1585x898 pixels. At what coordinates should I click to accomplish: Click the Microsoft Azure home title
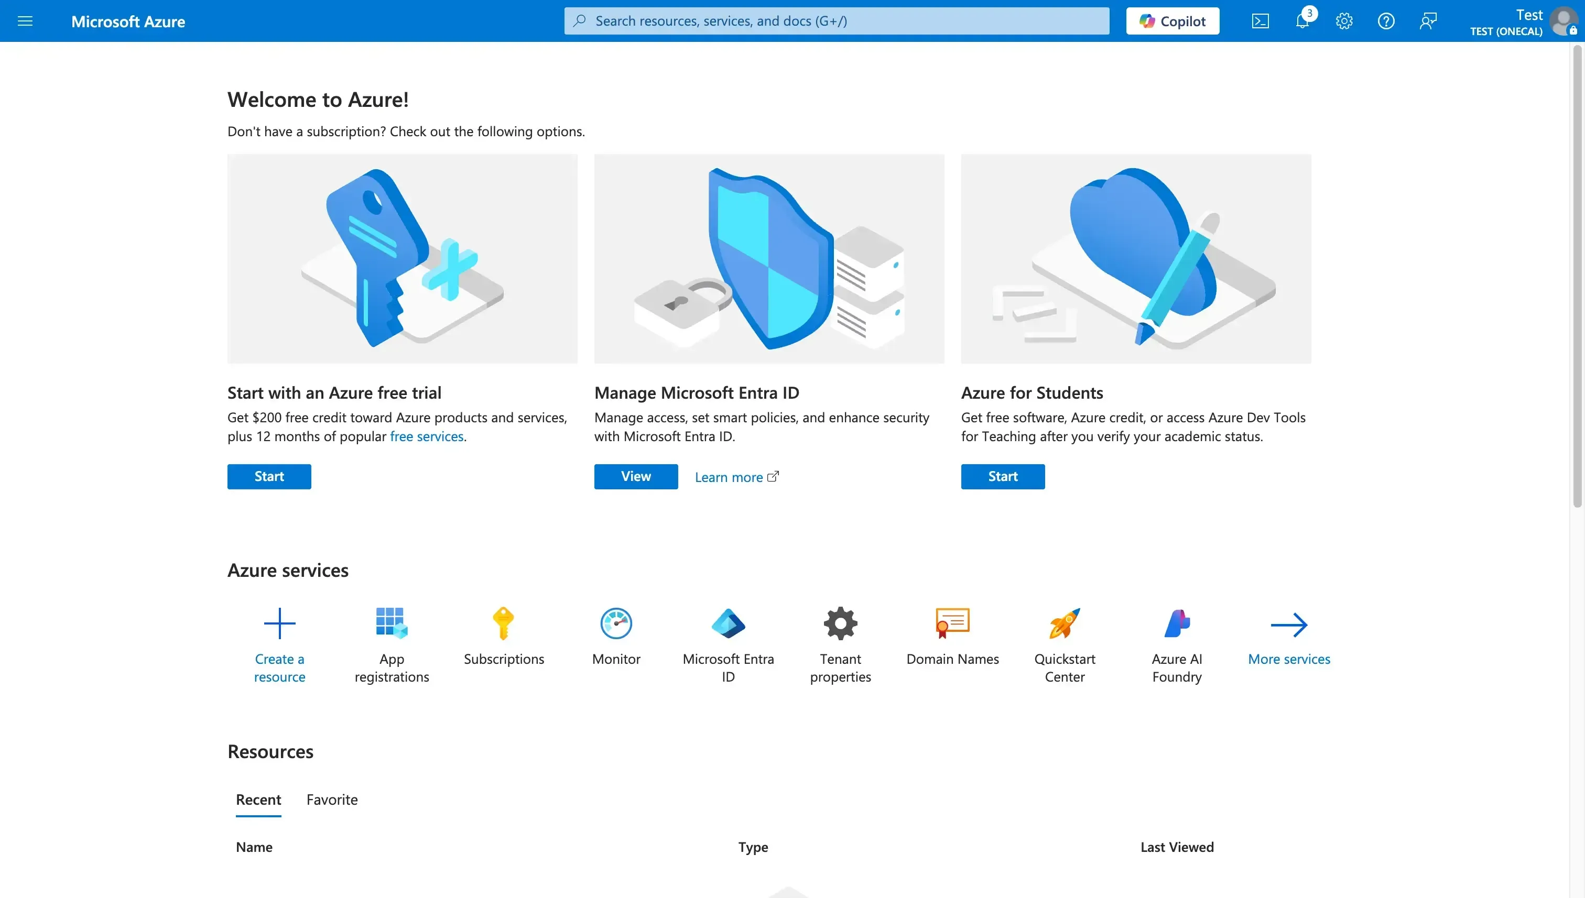(128, 21)
